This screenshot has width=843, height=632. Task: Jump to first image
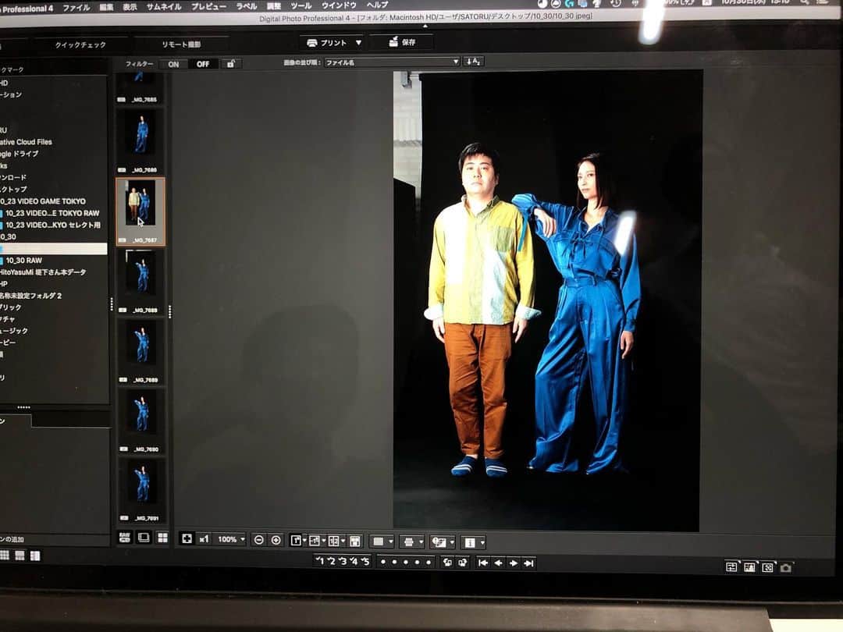pyautogui.click(x=483, y=563)
